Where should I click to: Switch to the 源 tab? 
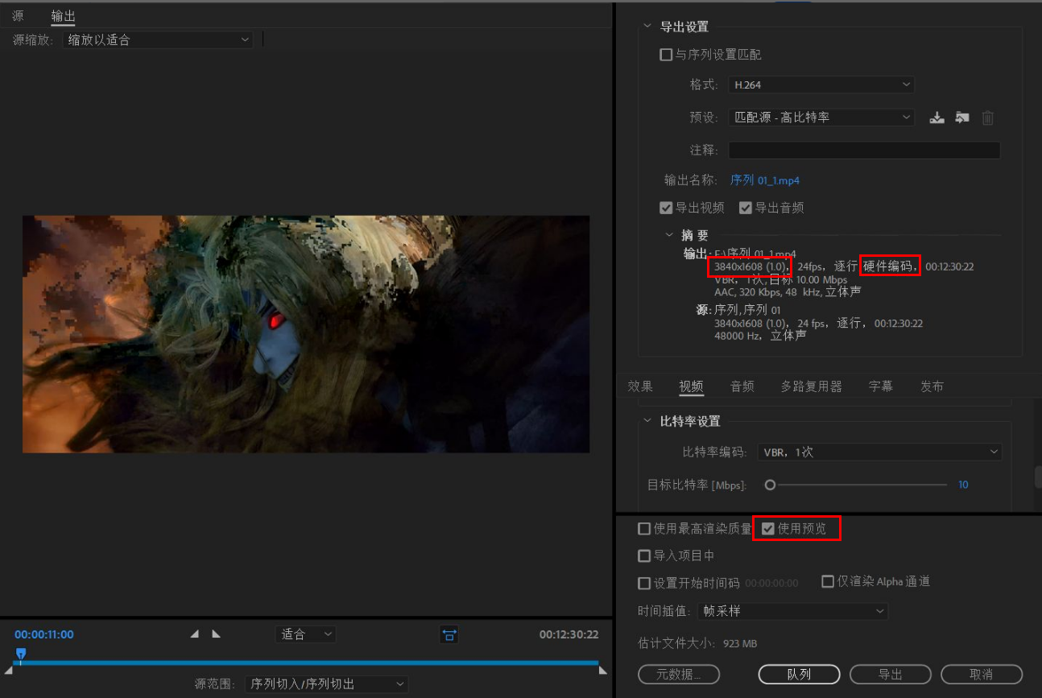[18, 15]
